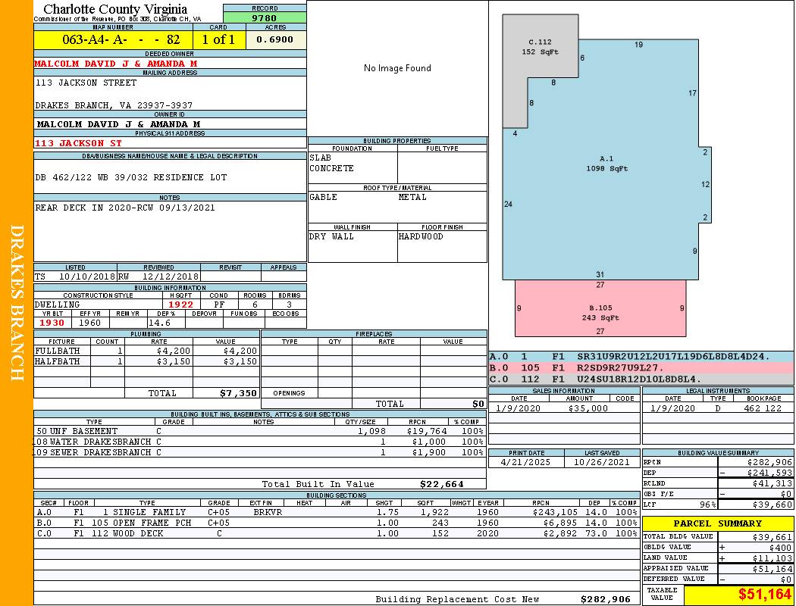Select the pink B.105 243 SqFt porch area
The width and height of the screenshot is (796, 606).
click(600, 312)
